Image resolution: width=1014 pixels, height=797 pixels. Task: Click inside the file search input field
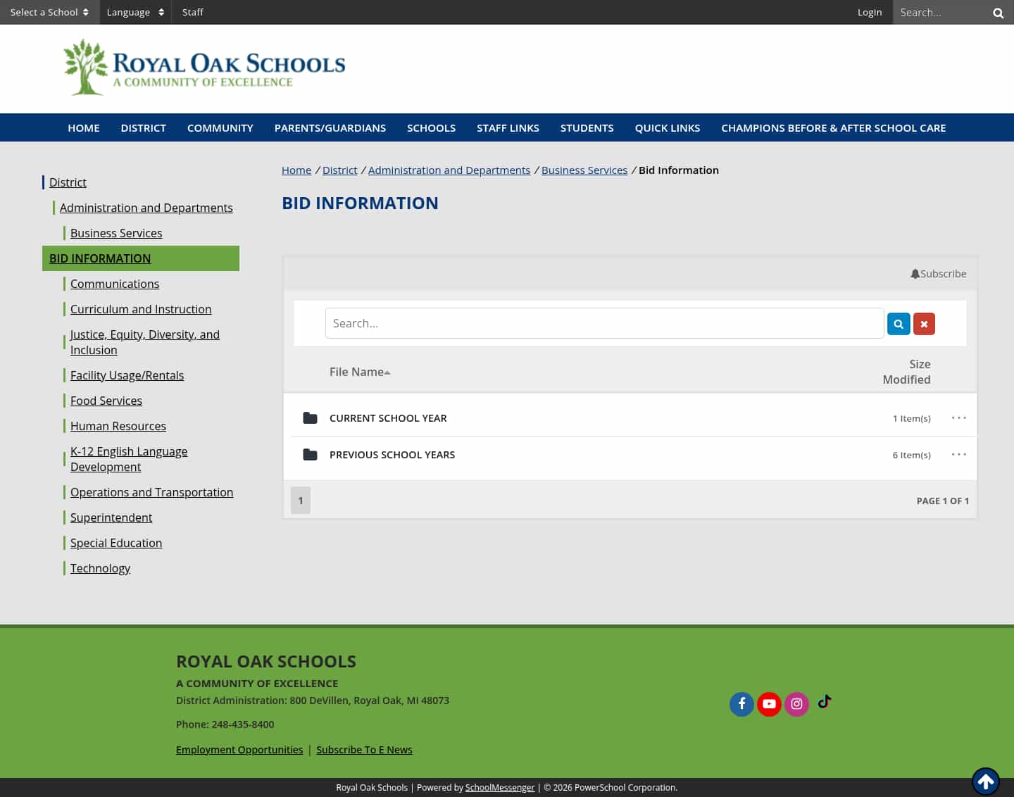(x=604, y=323)
